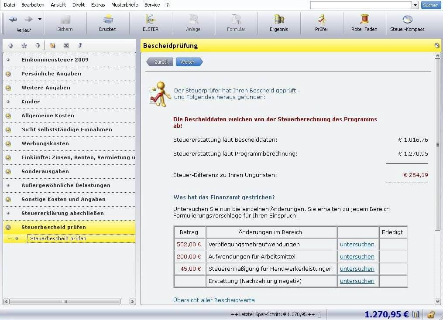The width and height of the screenshot is (443, 320).
Task: Open the search field dropdown arrow
Action: [415, 5]
